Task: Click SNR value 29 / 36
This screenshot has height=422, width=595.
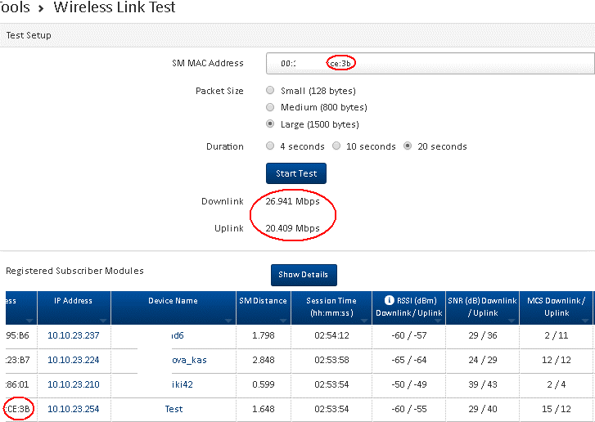Action: pyautogui.click(x=483, y=335)
